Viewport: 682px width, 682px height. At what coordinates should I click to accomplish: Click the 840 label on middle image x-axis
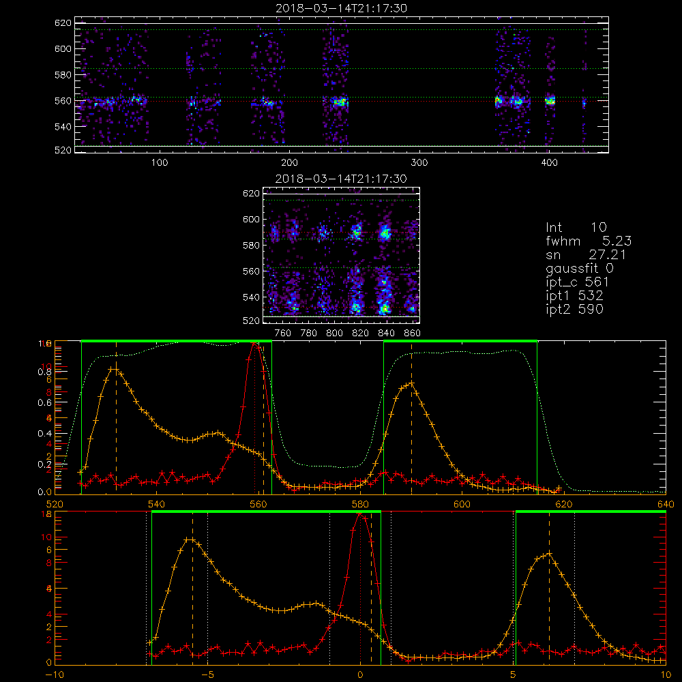[386, 333]
